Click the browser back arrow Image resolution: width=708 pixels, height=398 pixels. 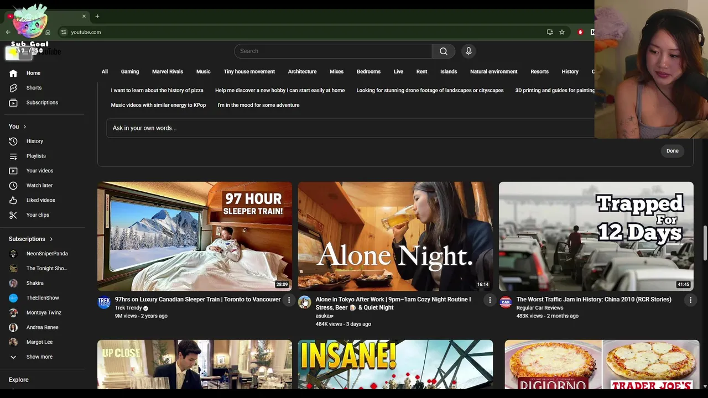tap(8, 32)
